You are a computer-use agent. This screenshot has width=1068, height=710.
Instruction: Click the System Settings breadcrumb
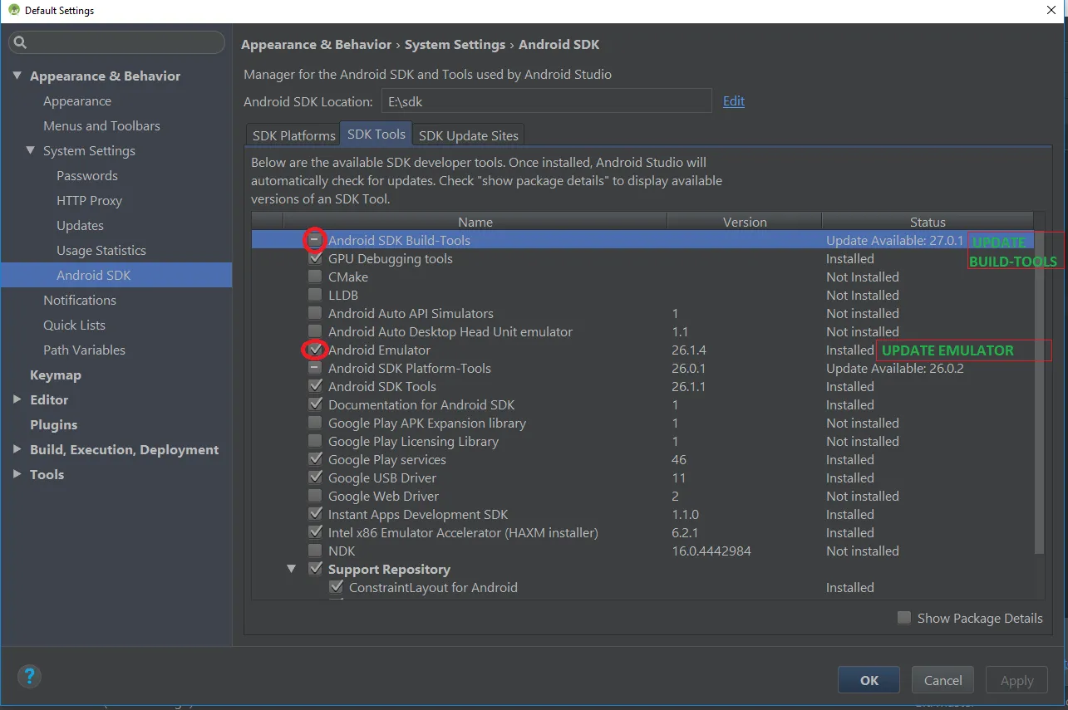(x=455, y=45)
